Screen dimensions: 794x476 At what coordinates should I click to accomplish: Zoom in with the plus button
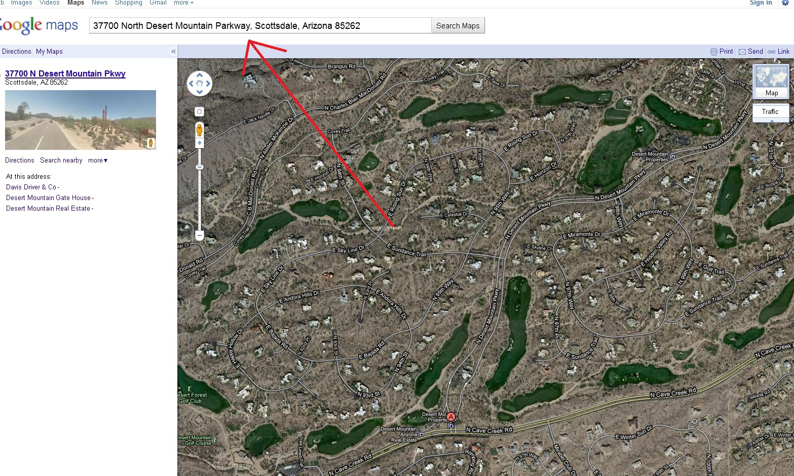tap(200, 143)
